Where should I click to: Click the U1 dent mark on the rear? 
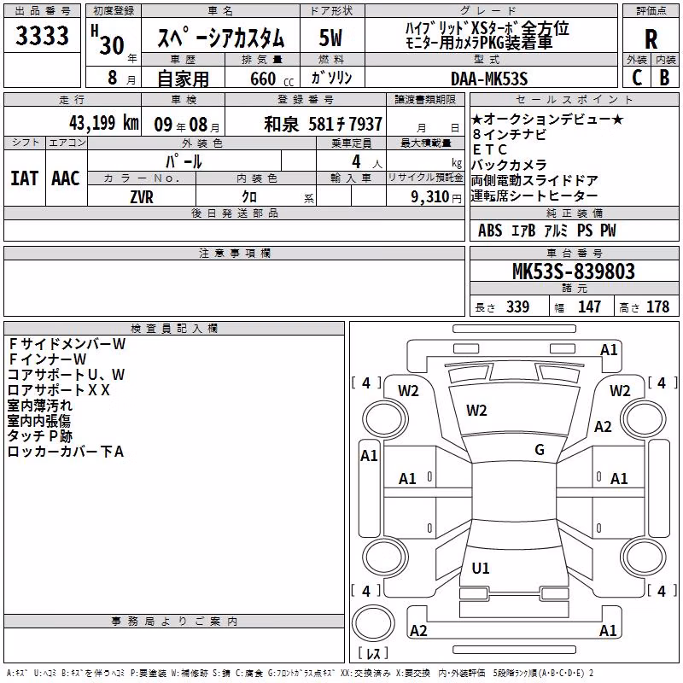click(481, 568)
